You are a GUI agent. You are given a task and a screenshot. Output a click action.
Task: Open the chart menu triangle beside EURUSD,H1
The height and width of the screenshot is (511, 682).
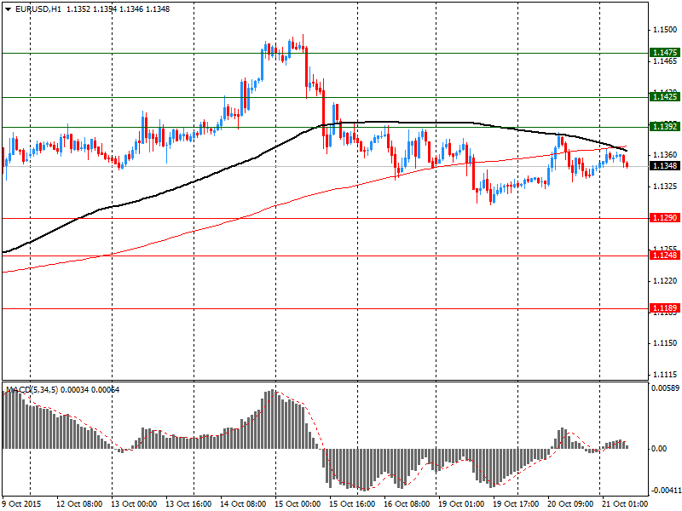(x=9, y=9)
